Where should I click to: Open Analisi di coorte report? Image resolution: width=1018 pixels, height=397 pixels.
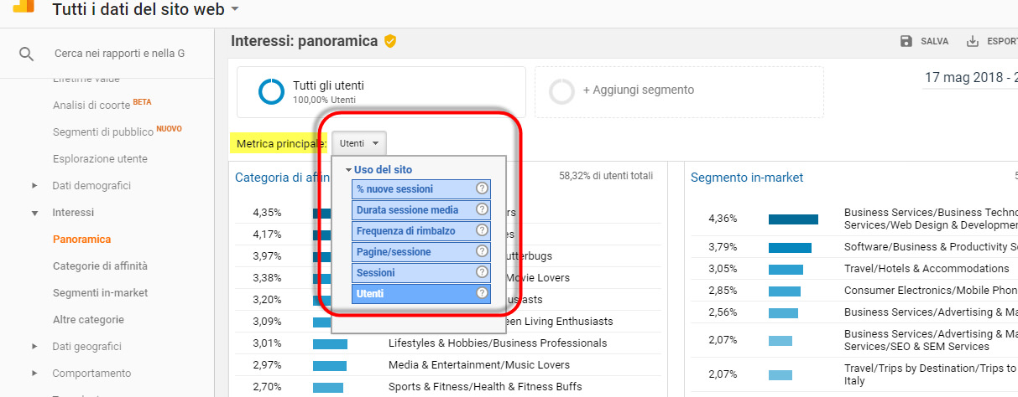pyautogui.click(x=91, y=105)
